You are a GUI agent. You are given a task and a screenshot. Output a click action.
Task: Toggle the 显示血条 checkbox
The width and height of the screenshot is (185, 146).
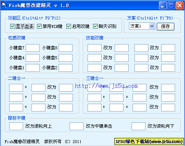pyautogui.click(x=12, y=26)
